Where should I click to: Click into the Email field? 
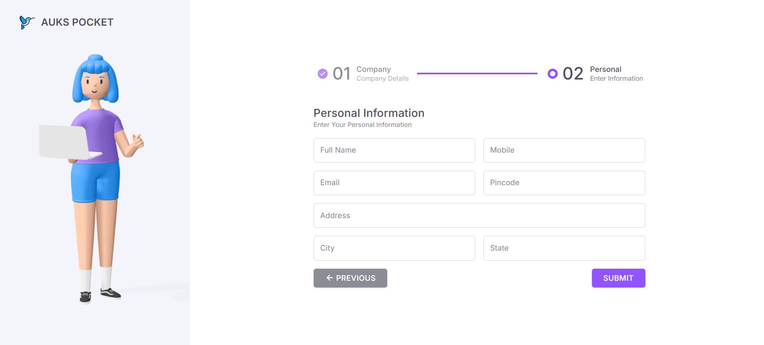pyautogui.click(x=394, y=183)
